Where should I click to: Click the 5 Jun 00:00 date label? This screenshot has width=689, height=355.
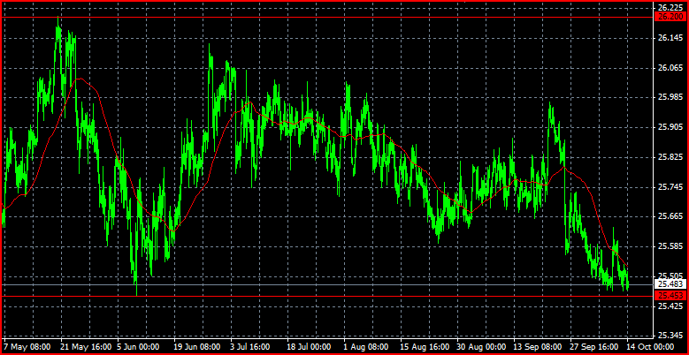coord(138,346)
